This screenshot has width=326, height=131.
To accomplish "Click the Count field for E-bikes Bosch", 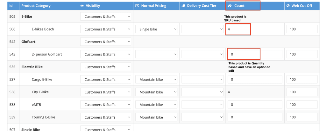I will coord(238,29).
